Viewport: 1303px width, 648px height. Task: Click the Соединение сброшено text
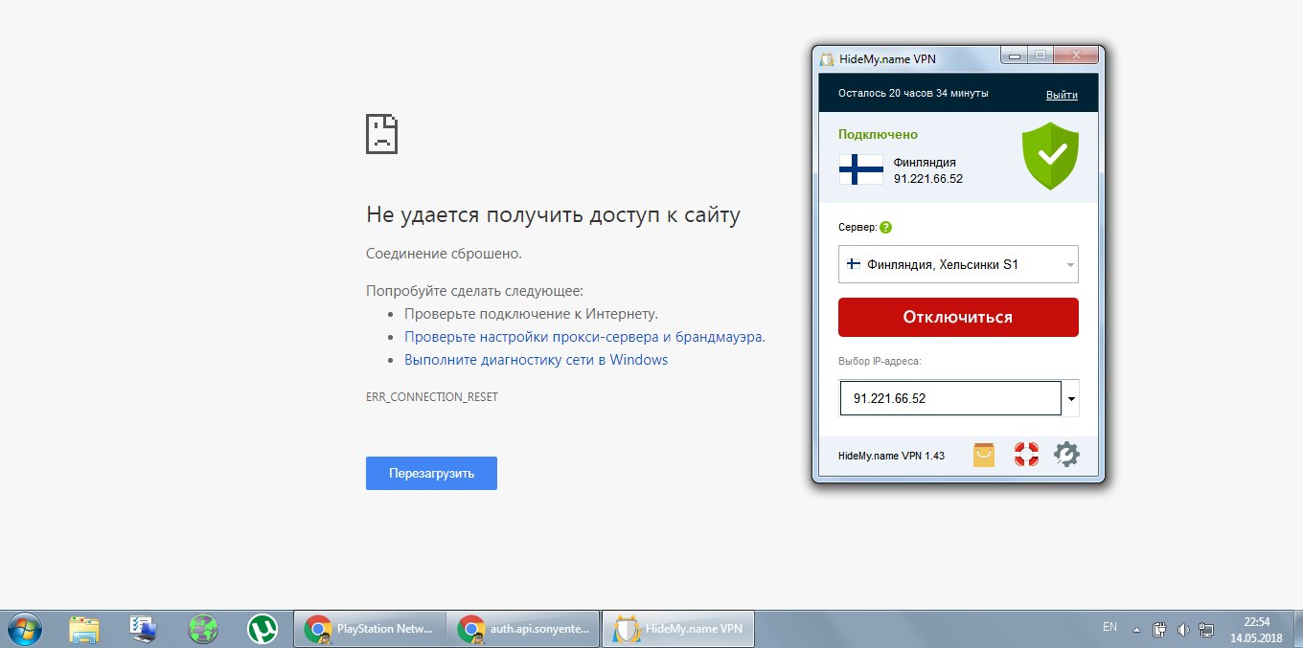click(444, 254)
